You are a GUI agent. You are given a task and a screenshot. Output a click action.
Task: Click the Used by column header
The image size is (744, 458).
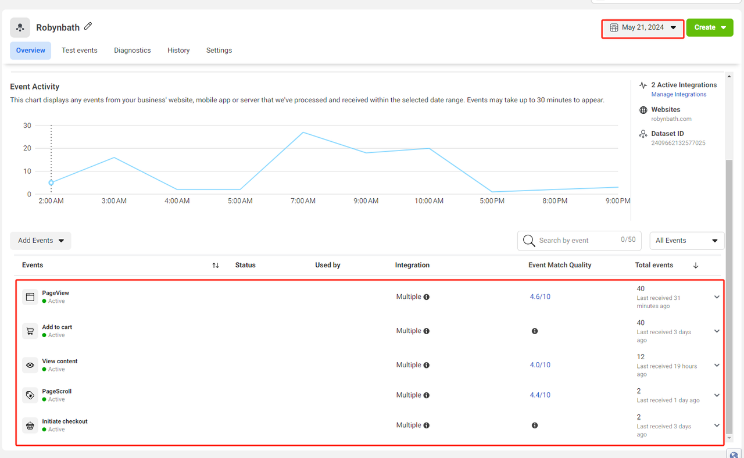point(328,265)
